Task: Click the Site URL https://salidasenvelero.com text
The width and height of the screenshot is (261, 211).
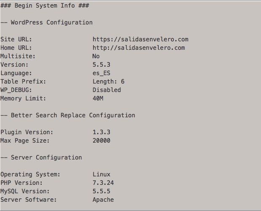Action: [141, 40]
